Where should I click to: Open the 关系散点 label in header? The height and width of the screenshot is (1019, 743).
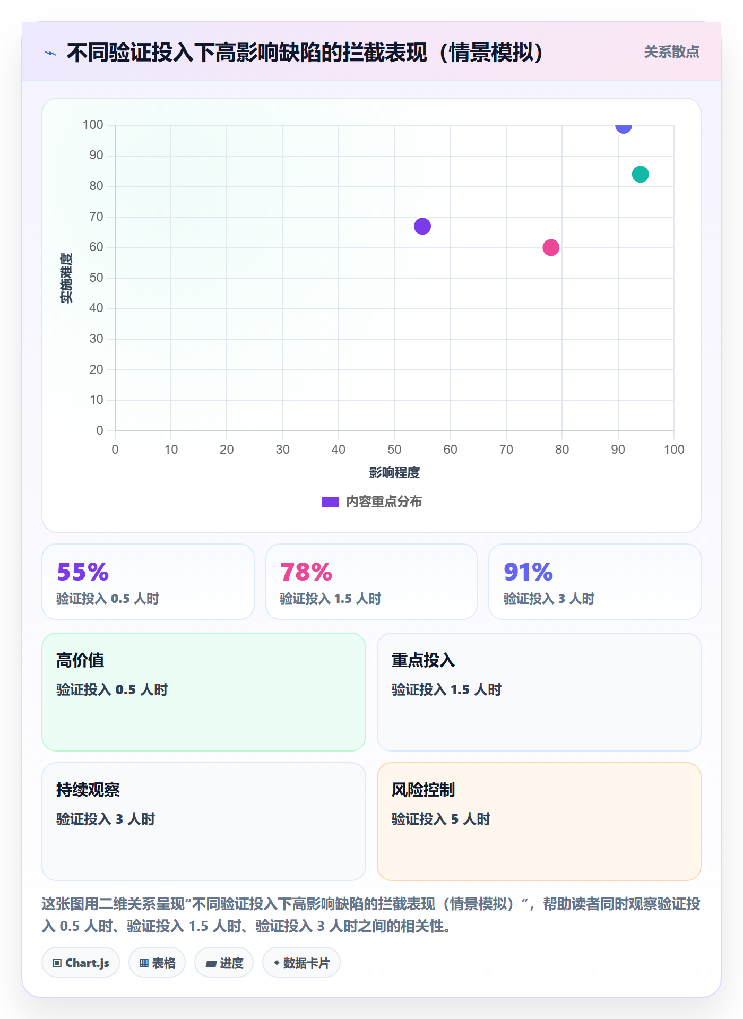pos(671,52)
